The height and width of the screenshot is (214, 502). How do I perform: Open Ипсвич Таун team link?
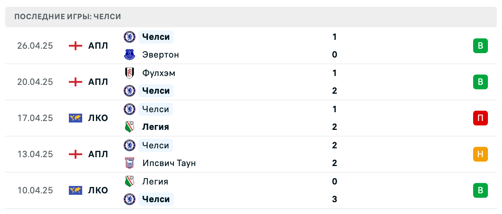pyautogui.click(x=169, y=163)
